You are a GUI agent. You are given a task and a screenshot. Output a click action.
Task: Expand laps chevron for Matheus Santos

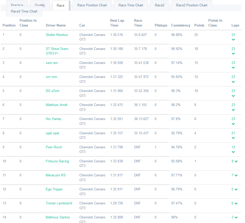click(236, 217)
